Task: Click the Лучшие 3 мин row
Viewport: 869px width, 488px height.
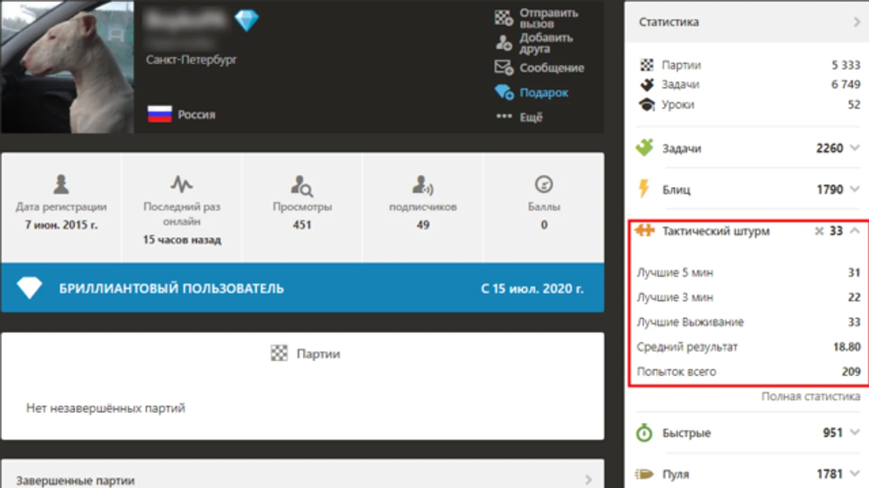Action: click(x=749, y=297)
